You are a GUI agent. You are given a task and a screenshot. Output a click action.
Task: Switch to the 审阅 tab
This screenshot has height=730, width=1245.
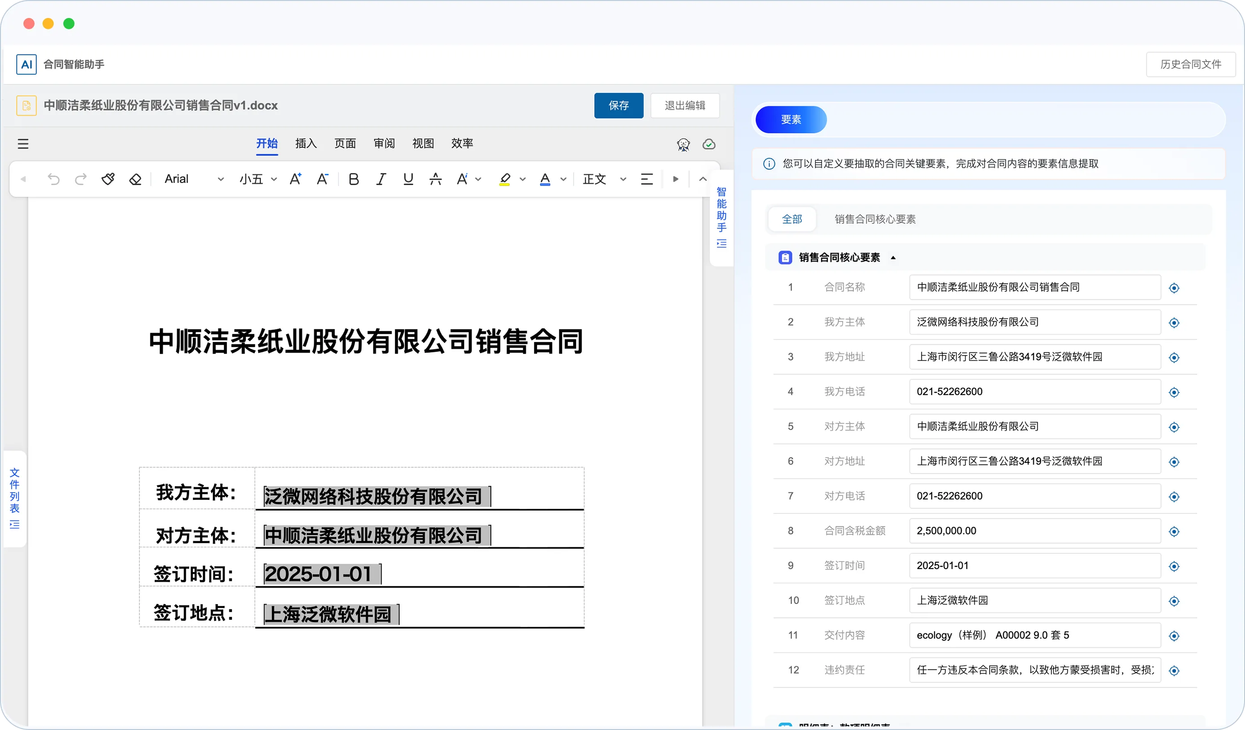tap(384, 143)
